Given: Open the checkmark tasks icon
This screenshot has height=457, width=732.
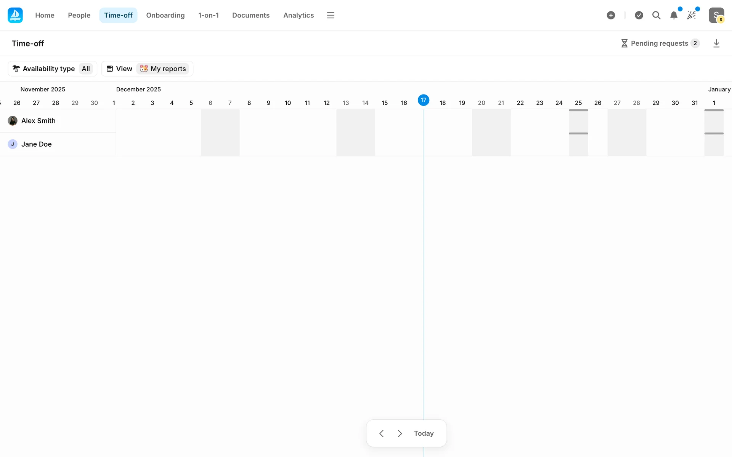Looking at the screenshot, I should [x=639, y=15].
